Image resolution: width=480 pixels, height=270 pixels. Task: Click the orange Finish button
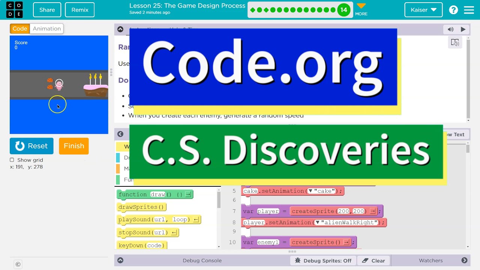(x=74, y=146)
